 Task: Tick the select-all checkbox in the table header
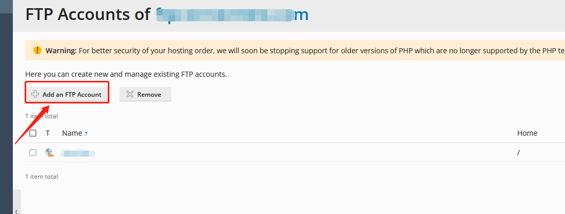tap(33, 133)
